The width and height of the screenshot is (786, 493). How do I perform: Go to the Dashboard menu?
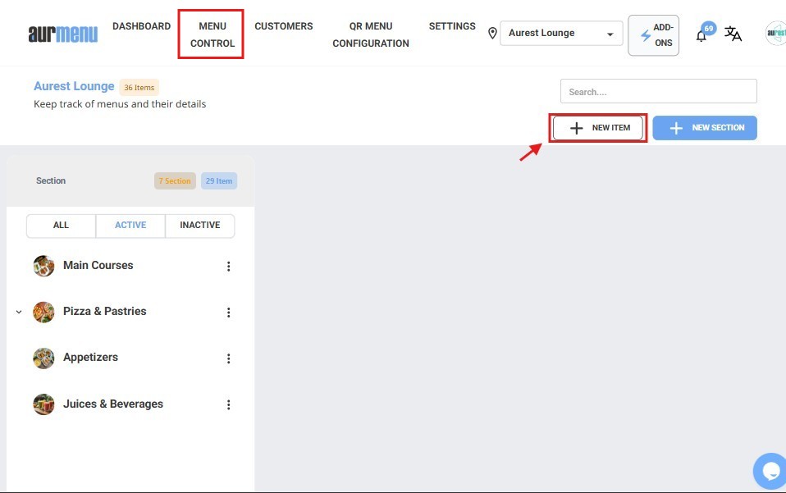141,26
